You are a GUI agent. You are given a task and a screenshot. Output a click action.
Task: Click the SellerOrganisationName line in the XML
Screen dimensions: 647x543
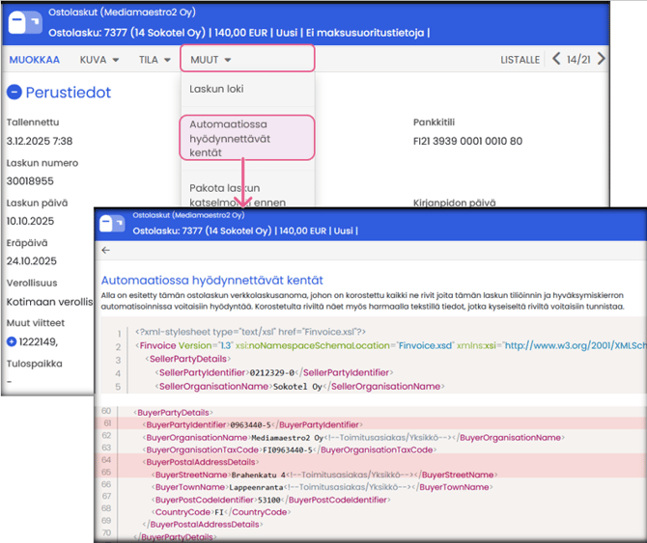[x=295, y=387]
